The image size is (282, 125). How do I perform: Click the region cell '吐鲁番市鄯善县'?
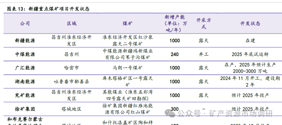point(72,82)
